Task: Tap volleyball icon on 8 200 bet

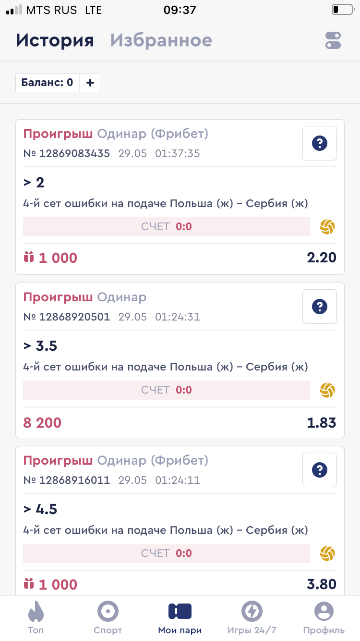Action: 327,390
